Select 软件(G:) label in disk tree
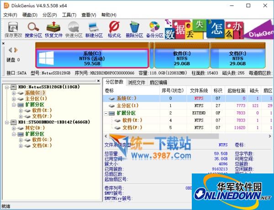Image resolution: width=274 pixels, height=210 pixels. [42, 140]
